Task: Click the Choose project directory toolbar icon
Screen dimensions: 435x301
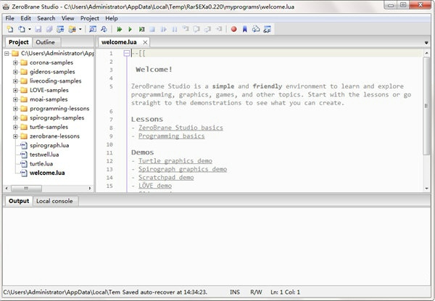Action: click(73, 30)
